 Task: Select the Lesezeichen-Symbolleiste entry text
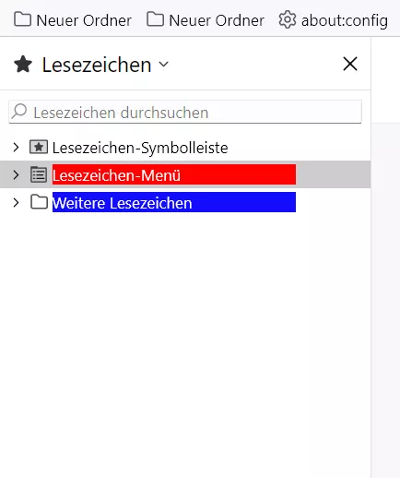coord(140,148)
